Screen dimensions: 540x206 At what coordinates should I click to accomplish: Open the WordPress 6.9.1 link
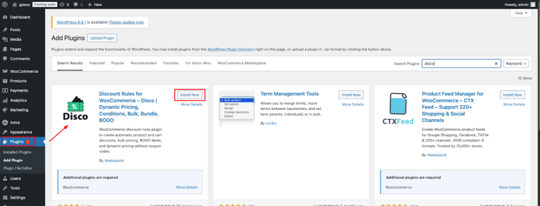click(x=71, y=22)
